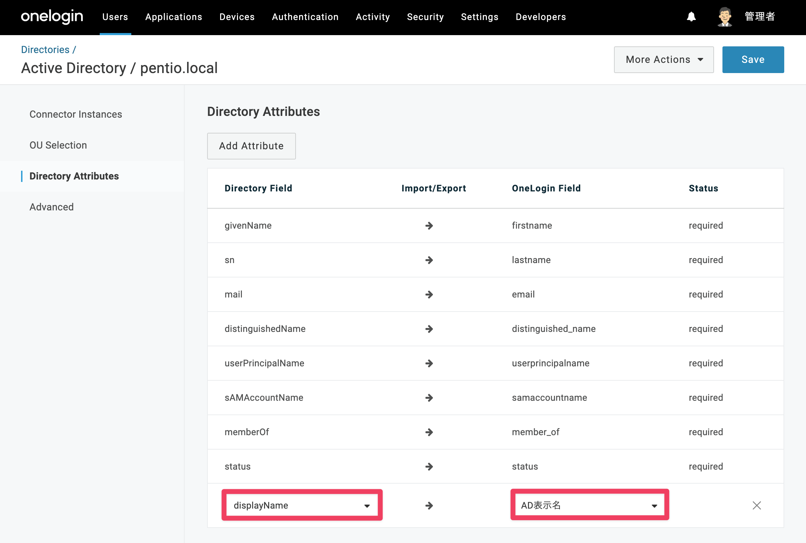The height and width of the screenshot is (543, 806).
Task: Click the arrow in the userPrincipalName row
Action: click(x=429, y=363)
